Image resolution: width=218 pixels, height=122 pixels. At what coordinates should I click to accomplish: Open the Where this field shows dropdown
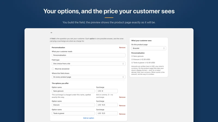coord(89,77)
